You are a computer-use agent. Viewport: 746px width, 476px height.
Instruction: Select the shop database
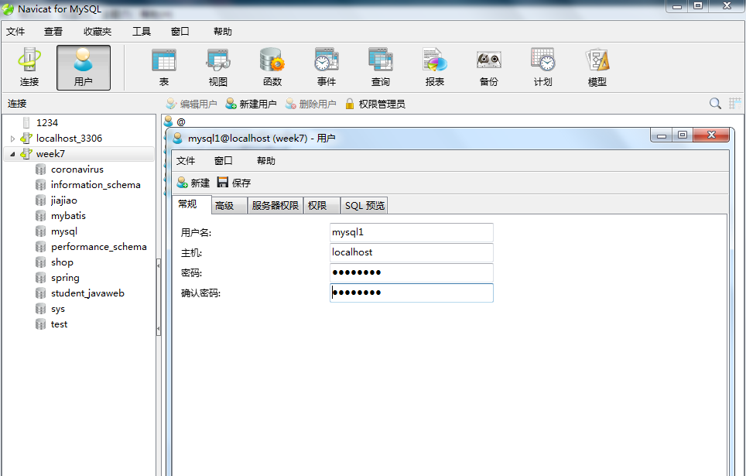(x=62, y=262)
